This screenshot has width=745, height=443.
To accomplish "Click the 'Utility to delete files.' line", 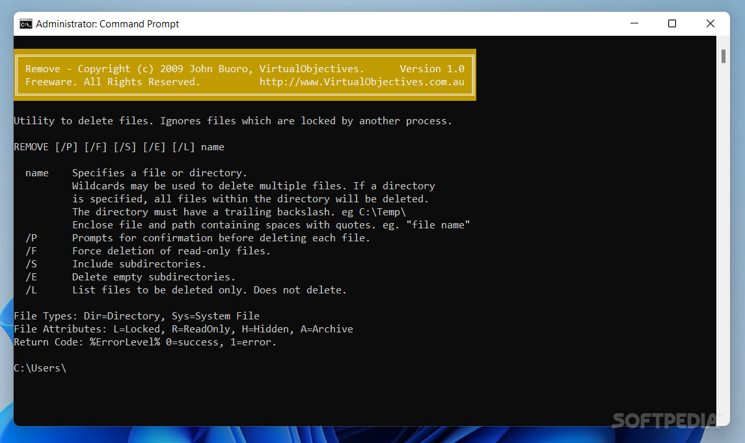I will coord(233,120).
